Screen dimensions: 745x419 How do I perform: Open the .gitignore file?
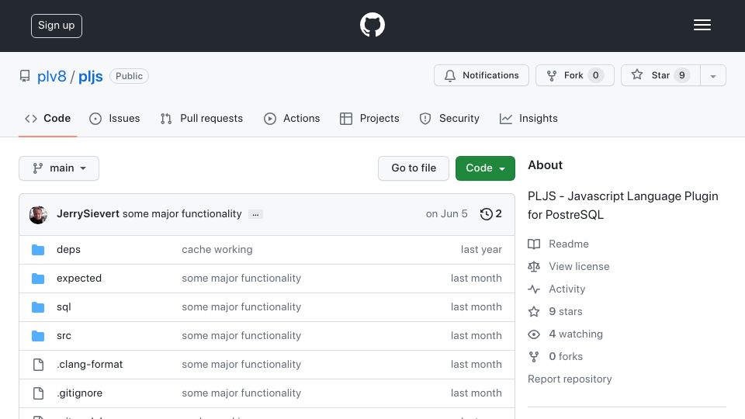(79, 393)
